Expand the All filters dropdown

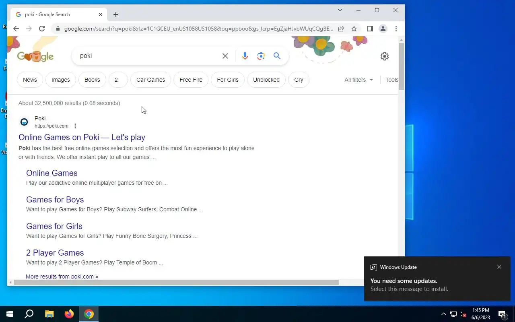[359, 80]
